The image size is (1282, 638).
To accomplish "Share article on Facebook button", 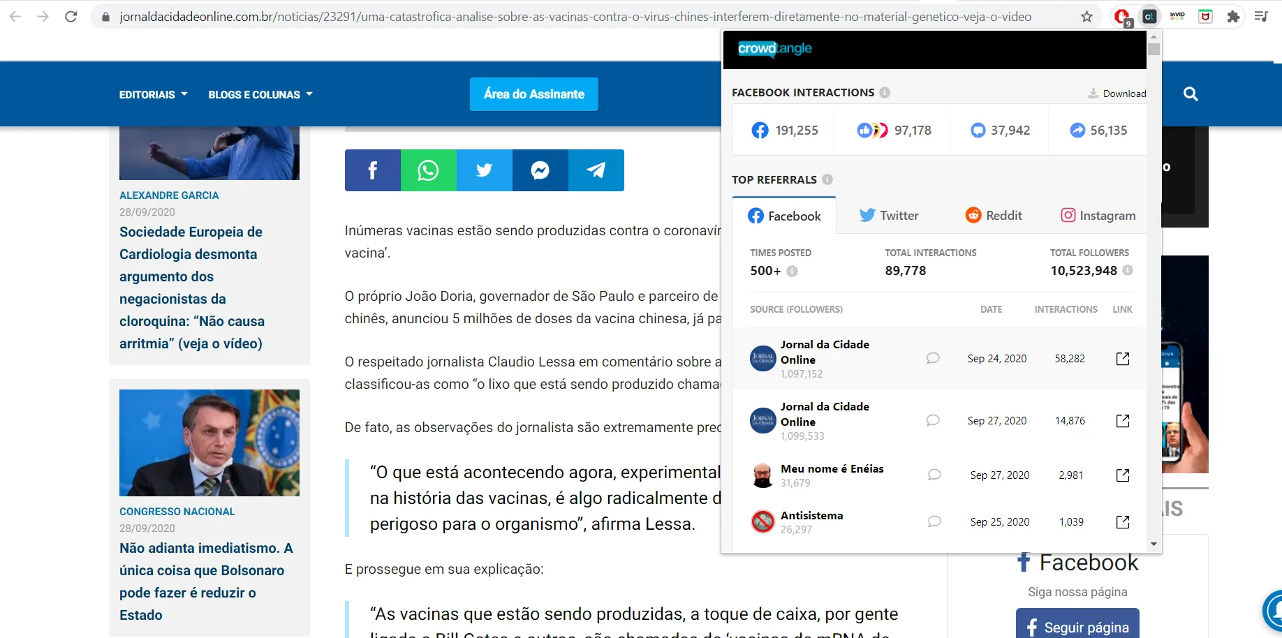I will (373, 170).
